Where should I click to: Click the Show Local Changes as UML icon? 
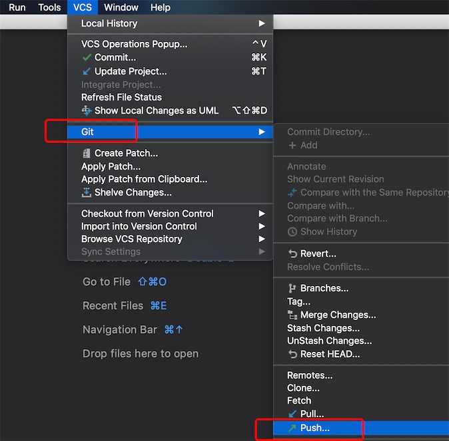[87, 110]
